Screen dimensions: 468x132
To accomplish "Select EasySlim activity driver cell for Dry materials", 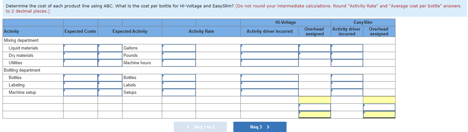I will pos(347,55).
